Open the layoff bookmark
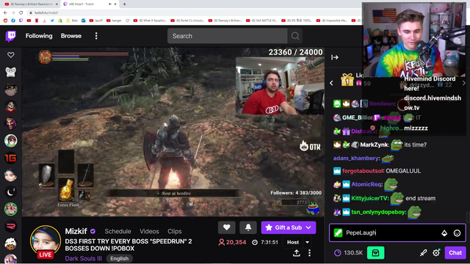This screenshot has height=264, width=470. 96,21
